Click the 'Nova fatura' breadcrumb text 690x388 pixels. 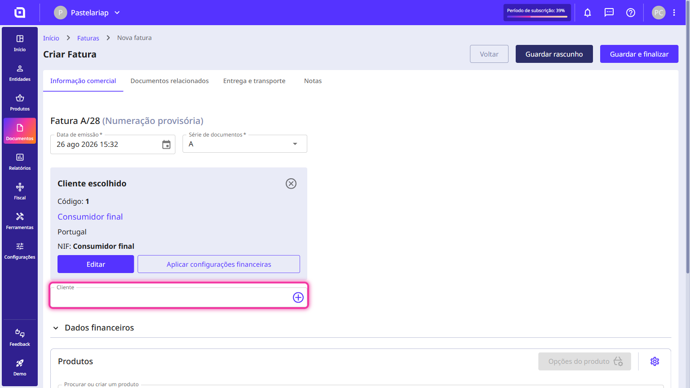[134, 38]
